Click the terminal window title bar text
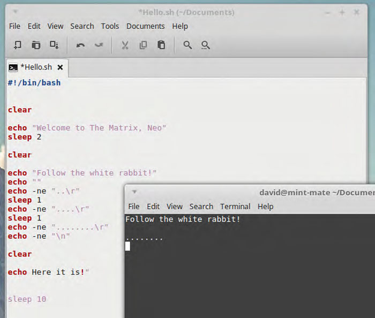Image resolution: width=375 pixels, height=318 pixels. click(317, 193)
